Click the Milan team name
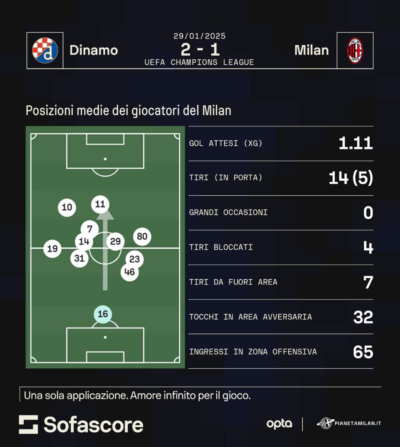Screen dimensions: 400x447 (x=311, y=50)
